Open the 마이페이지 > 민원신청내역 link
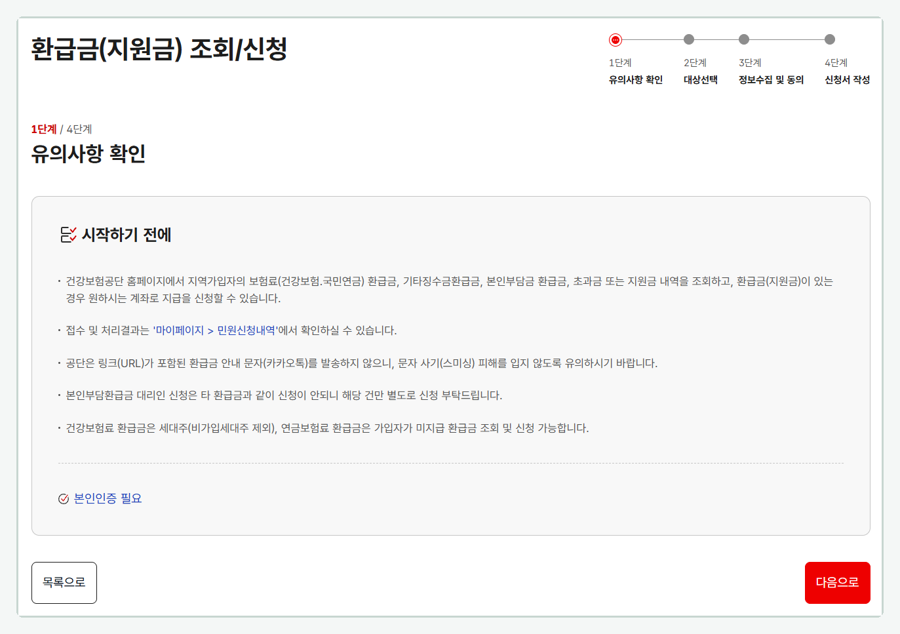 216,330
